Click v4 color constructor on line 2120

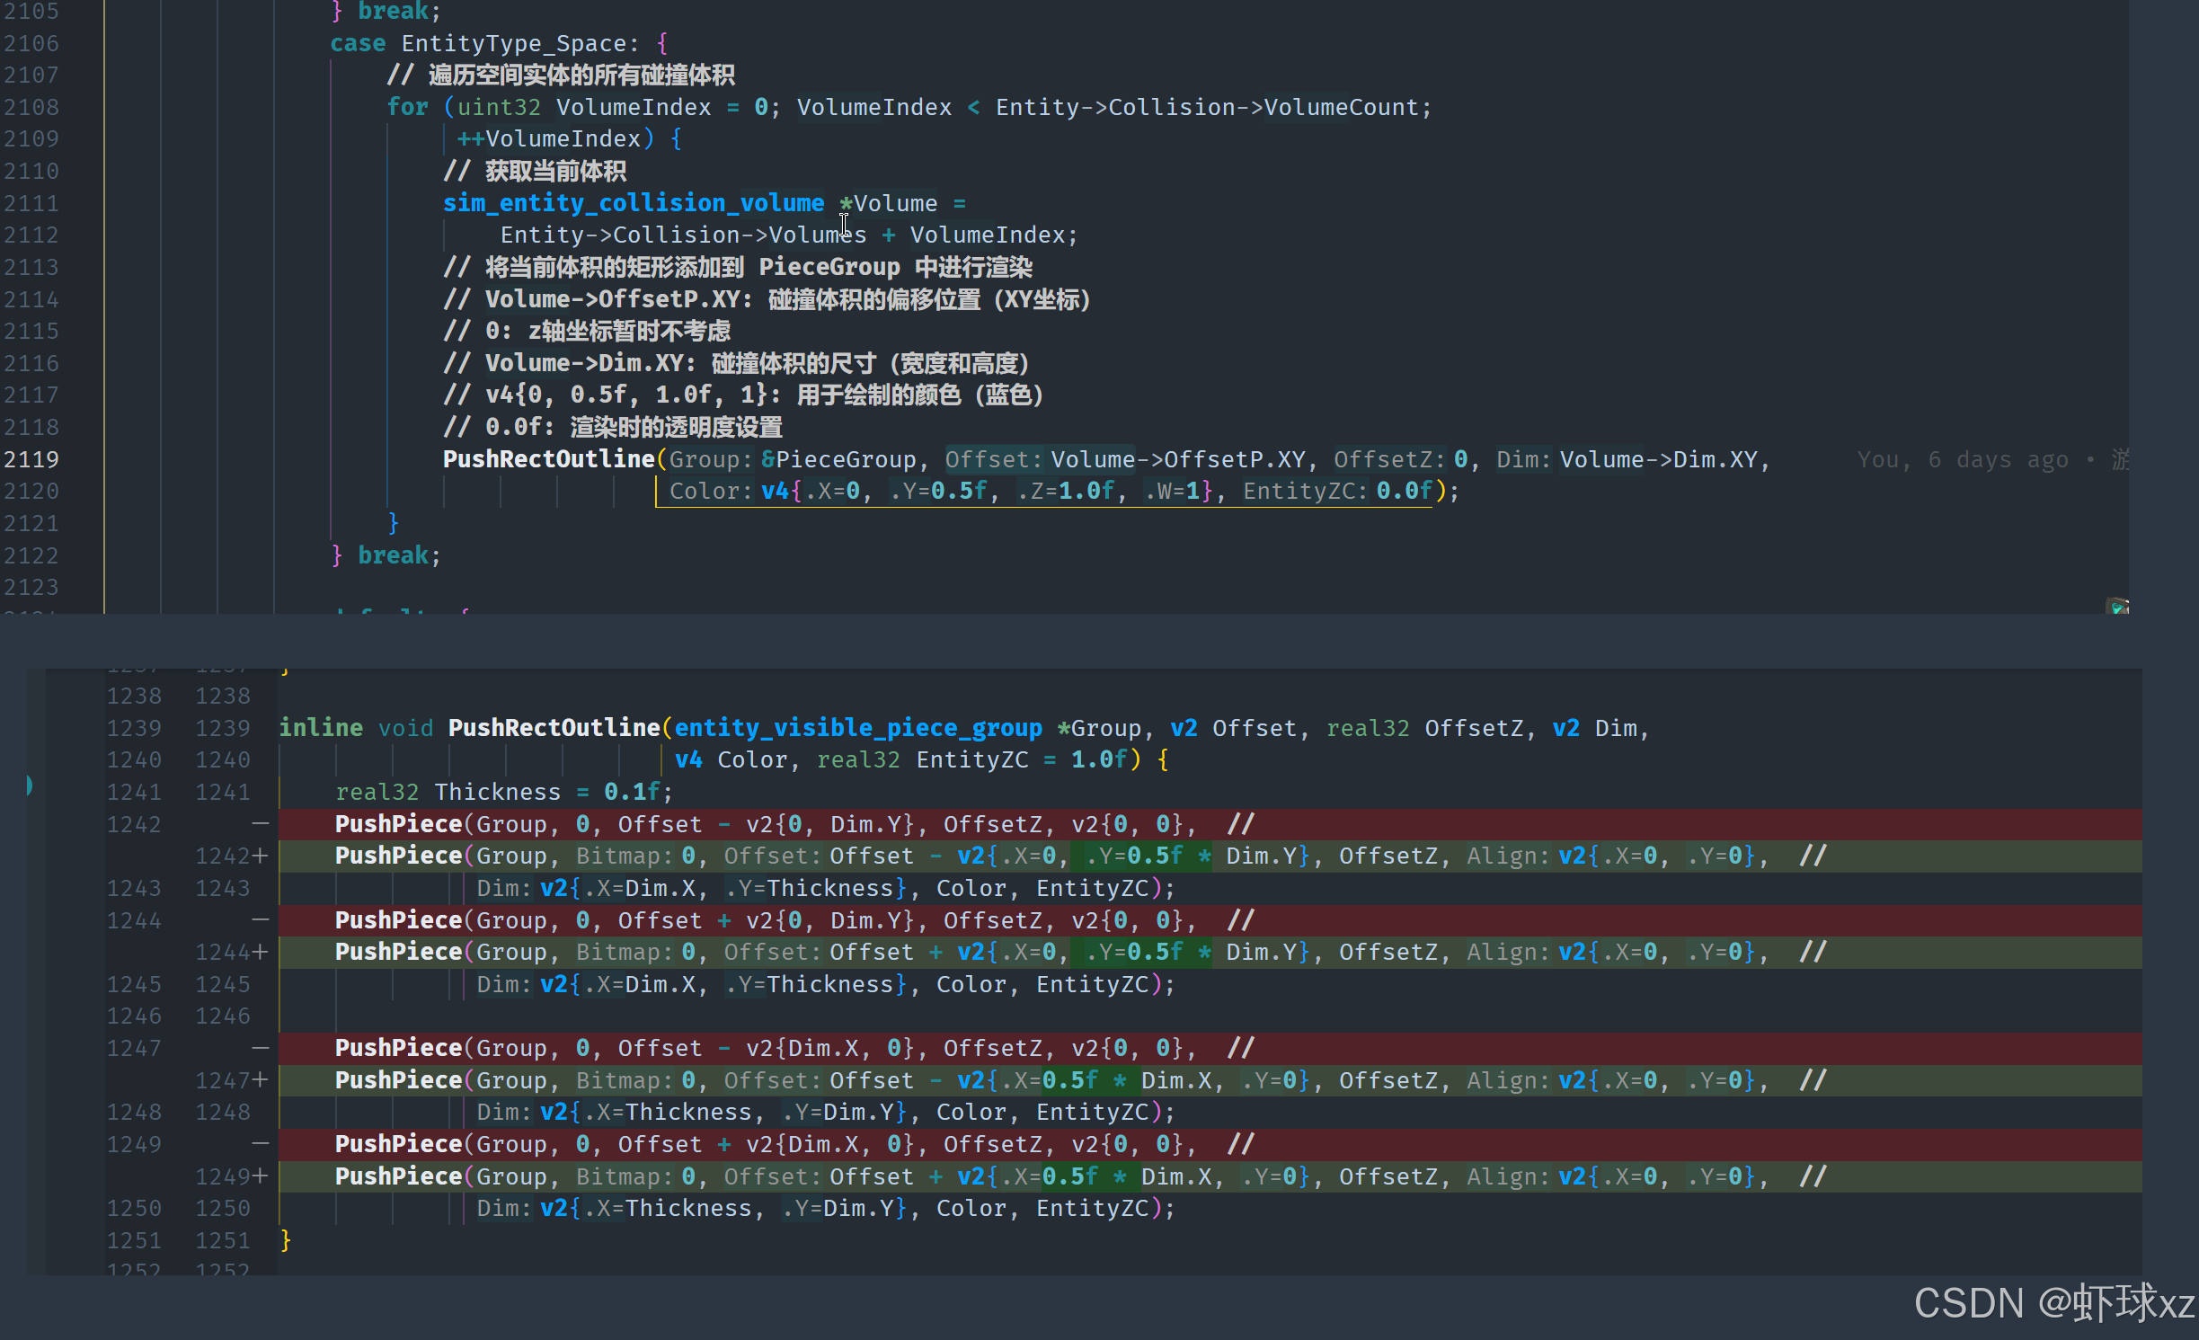[775, 491]
